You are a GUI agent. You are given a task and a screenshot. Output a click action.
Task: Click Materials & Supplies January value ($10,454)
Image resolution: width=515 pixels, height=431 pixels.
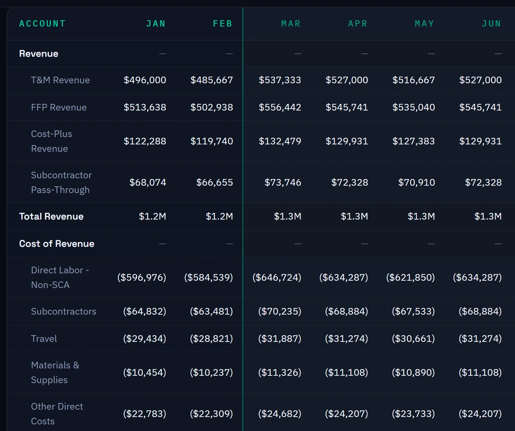(145, 373)
